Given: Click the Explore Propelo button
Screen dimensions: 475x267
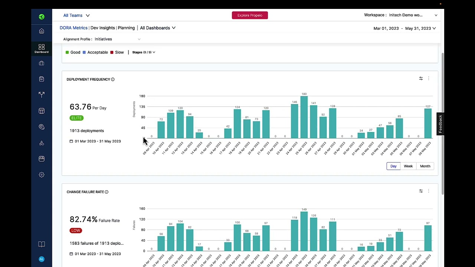Looking at the screenshot, I should 250,15.
